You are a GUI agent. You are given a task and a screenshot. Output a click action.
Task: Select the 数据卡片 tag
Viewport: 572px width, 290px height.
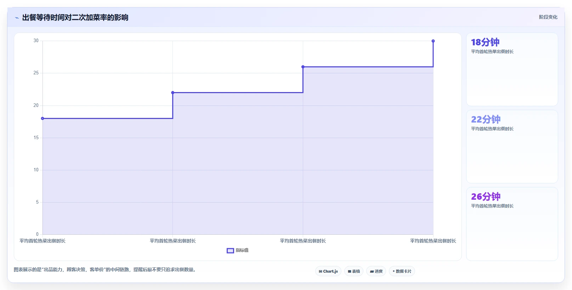tap(402, 271)
